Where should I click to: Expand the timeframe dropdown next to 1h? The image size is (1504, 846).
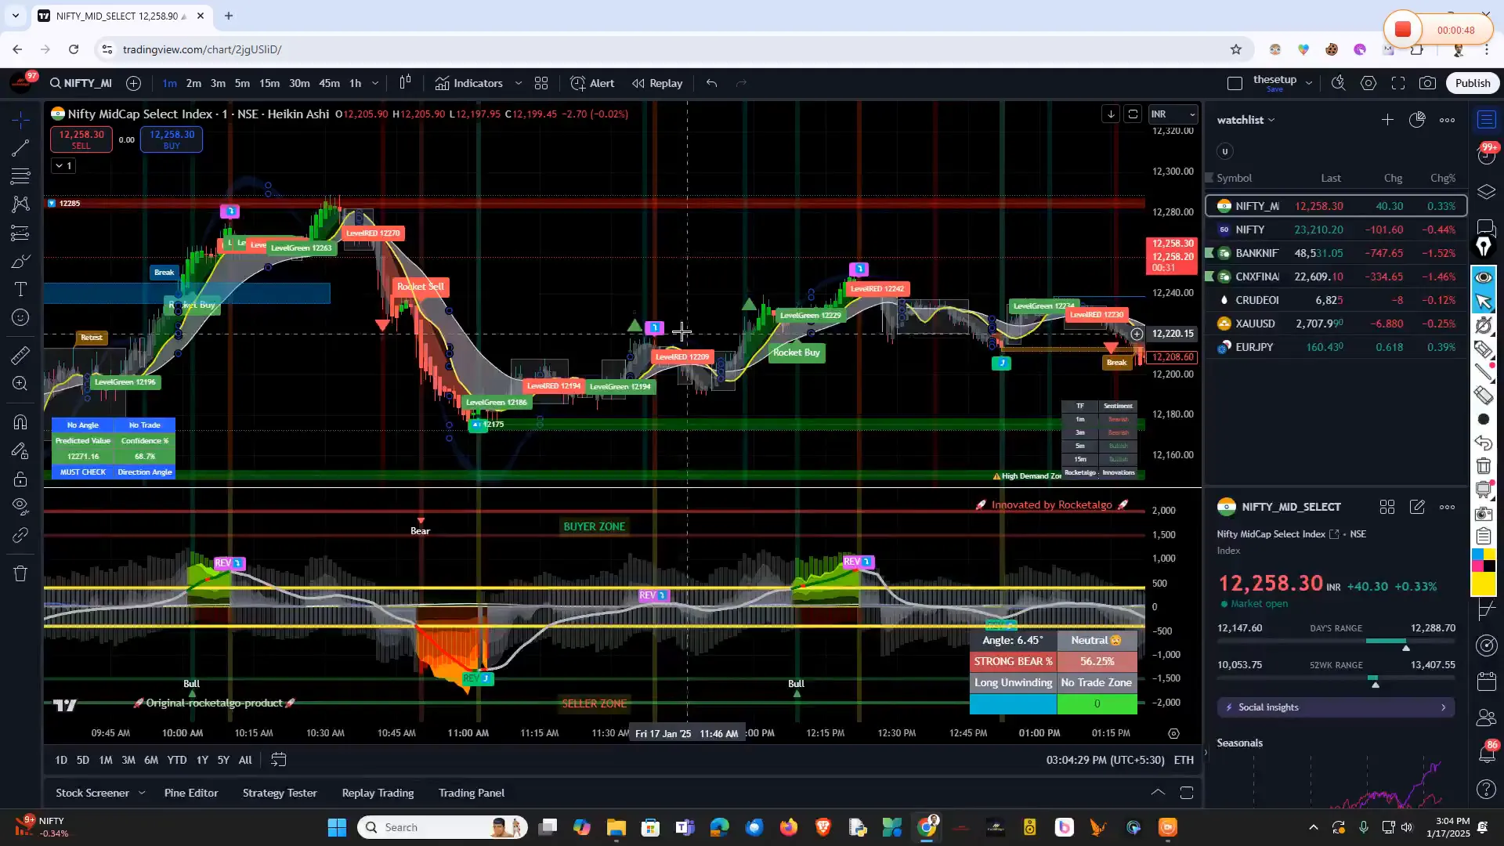375,83
